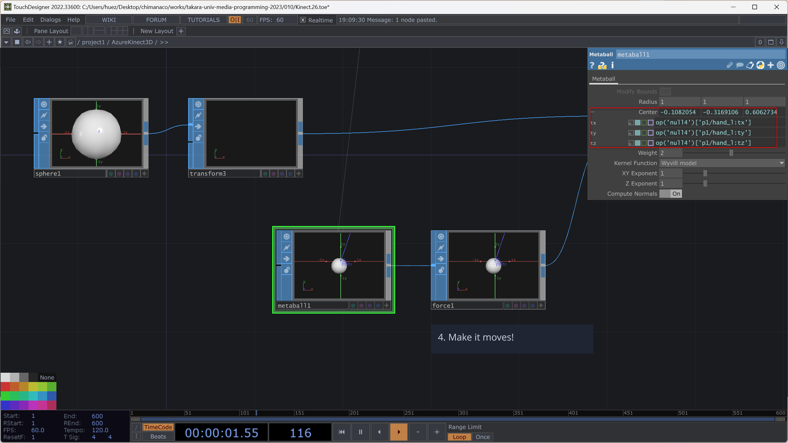Pause the timeline playback

pos(361,432)
